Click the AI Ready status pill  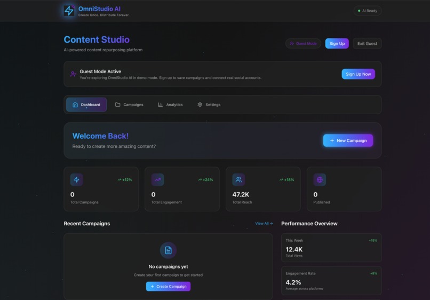coord(368,11)
